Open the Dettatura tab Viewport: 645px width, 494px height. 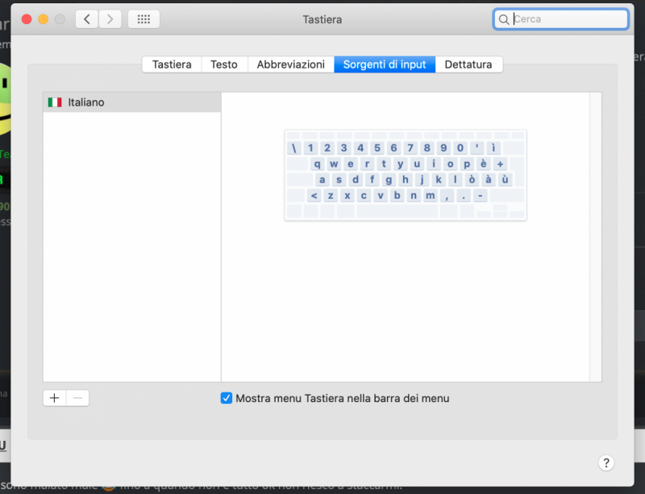468,64
